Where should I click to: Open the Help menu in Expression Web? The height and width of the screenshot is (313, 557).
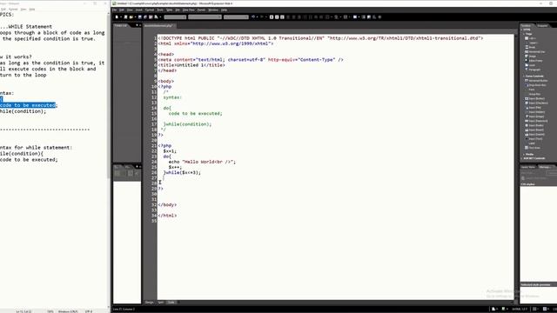[x=225, y=10]
